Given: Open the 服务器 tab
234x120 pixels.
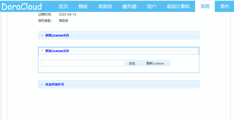Looking at the screenshot, I should (x=129, y=6).
